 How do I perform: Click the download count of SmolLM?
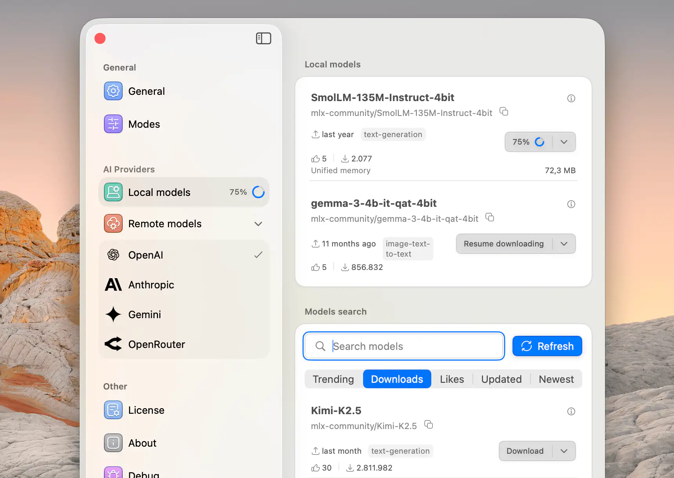point(356,159)
